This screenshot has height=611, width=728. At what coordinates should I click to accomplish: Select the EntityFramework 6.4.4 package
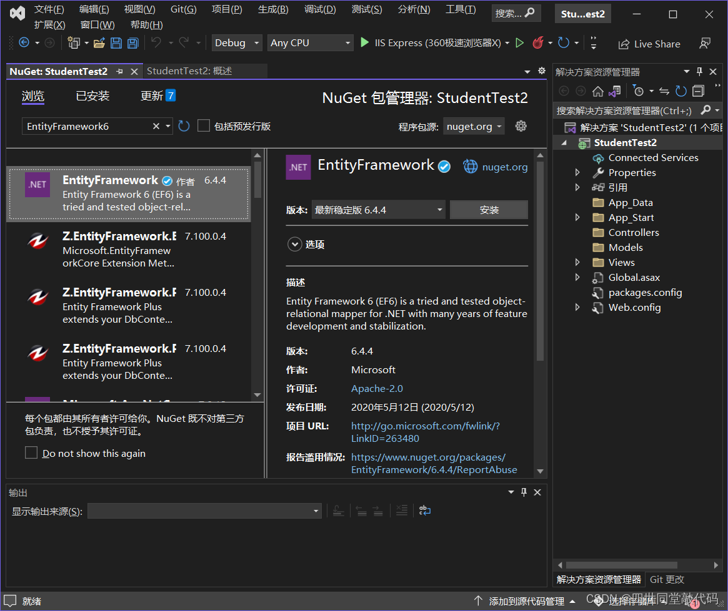click(129, 193)
